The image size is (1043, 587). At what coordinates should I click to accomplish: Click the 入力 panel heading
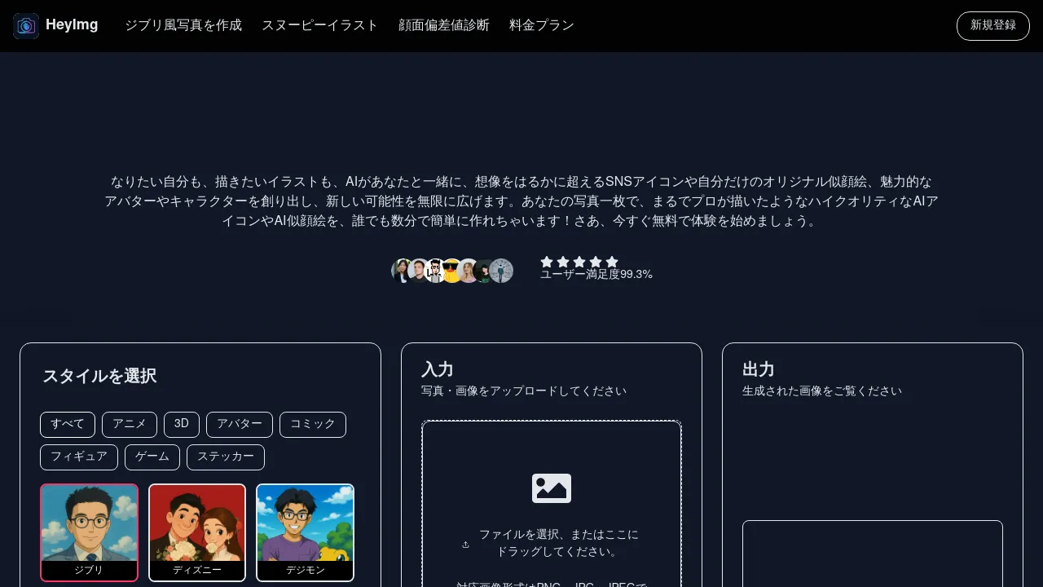[438, 369]
